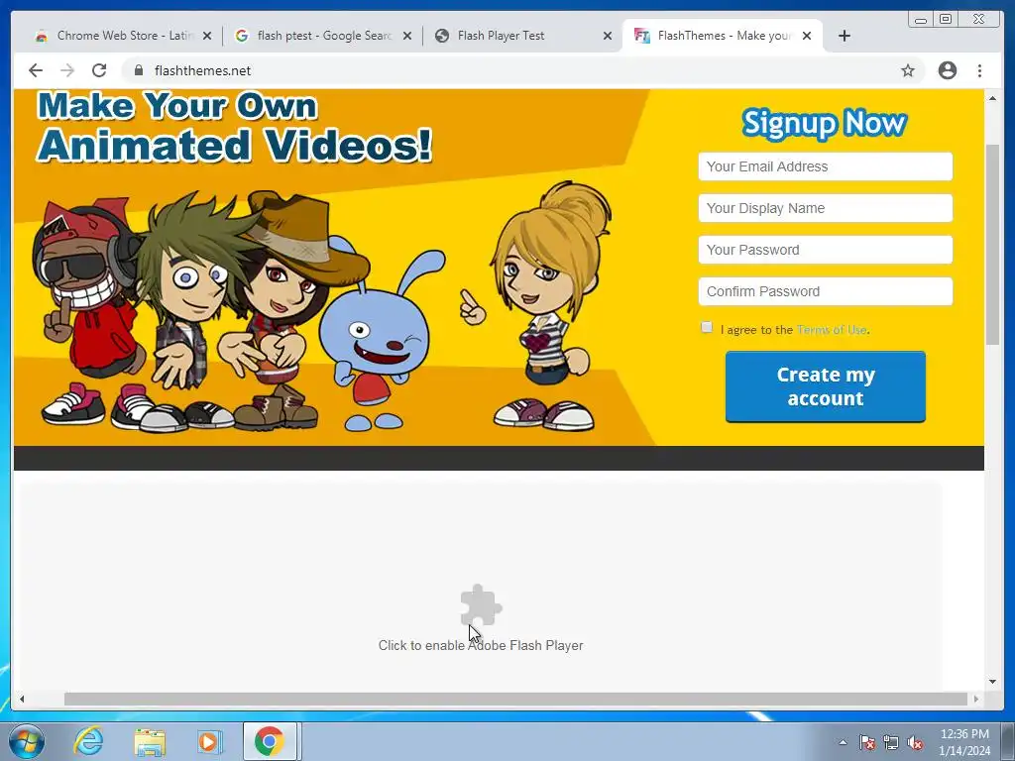Launch Internet Explorer from the taskbar
The width and height of the screenshot is (1015, 761).
(88, 741)
